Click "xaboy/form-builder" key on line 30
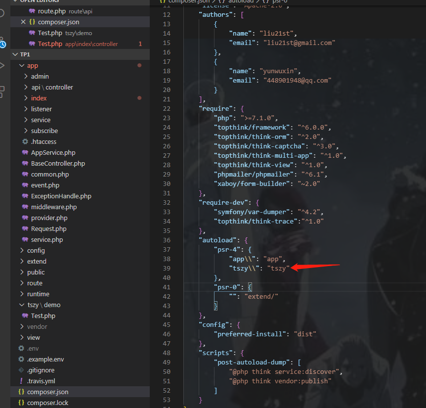Image resolution: width=426 pixels, height=408 pixels. click(252, 184)
